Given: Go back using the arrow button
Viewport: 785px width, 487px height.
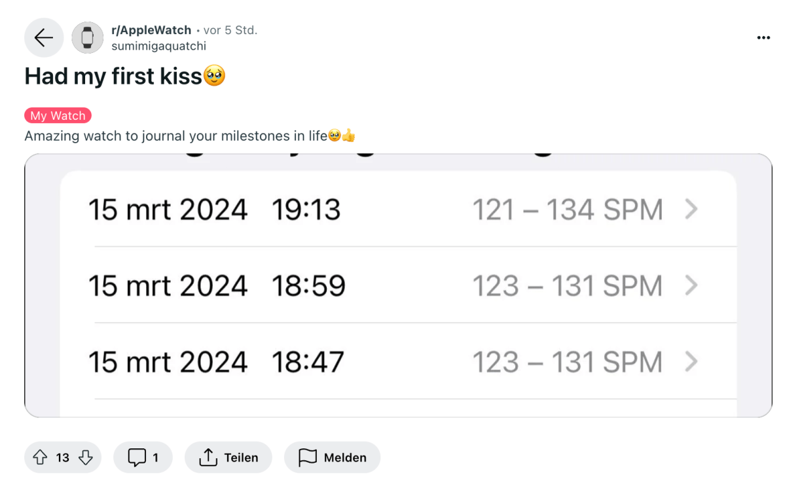Looking at the screenshot, I should click(x=44, y=37).
